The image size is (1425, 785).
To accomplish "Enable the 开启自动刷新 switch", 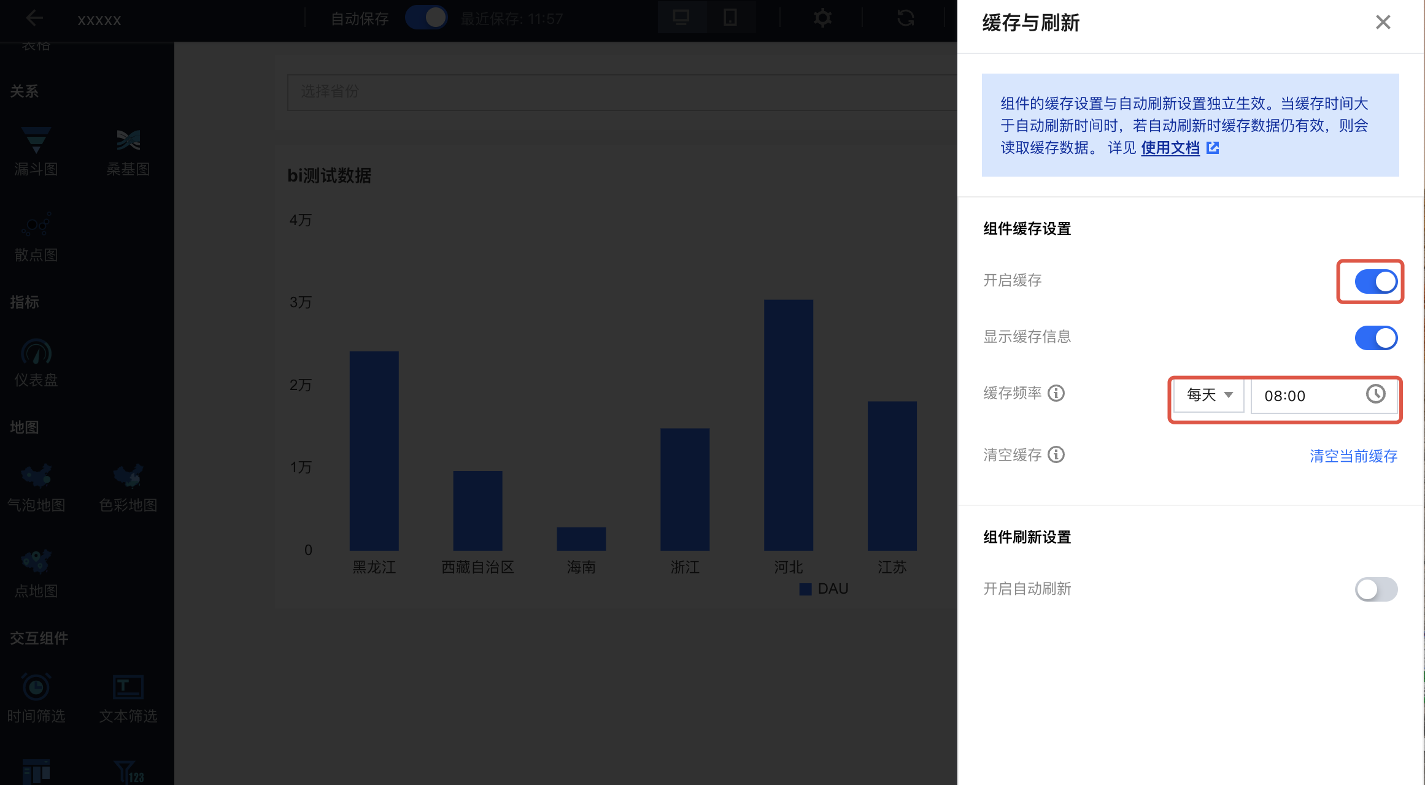I will tap(1376, 589).
